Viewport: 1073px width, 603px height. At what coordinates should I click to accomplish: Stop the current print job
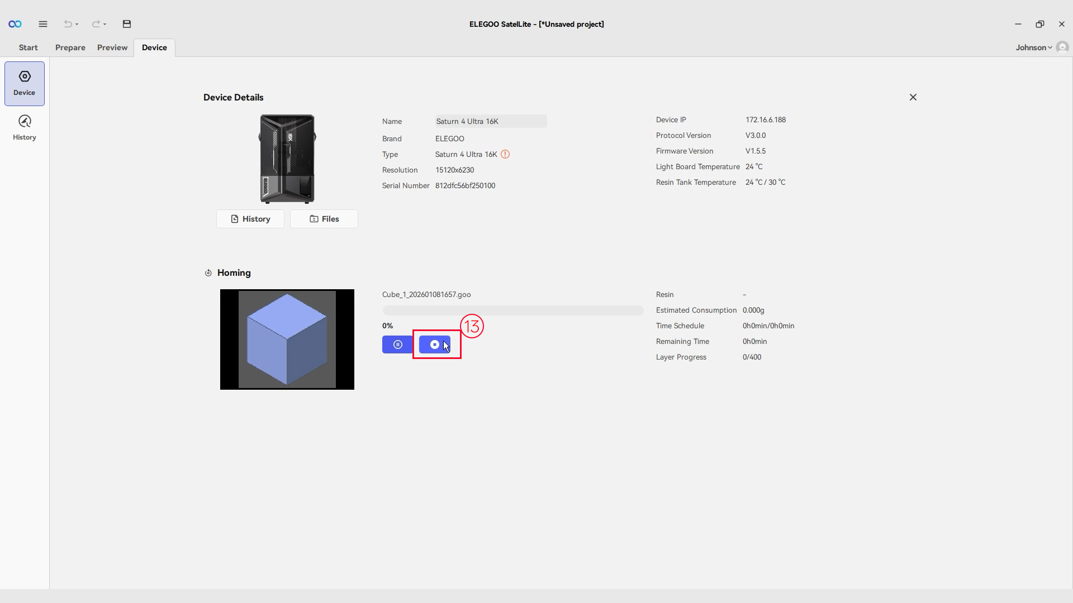(435, 344)
